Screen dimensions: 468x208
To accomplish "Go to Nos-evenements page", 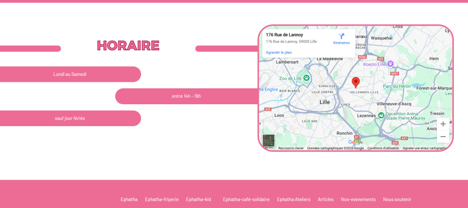I will click(x=358, y=199).
